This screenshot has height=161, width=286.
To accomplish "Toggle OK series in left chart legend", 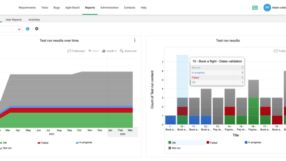I will pos(4,143).
